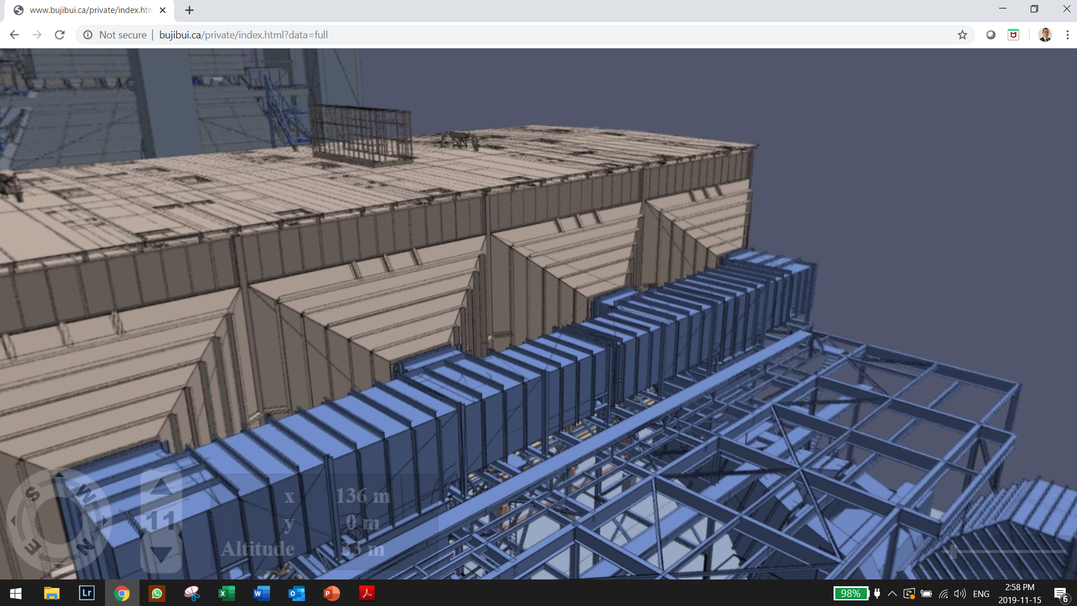Screen dimensions: 1077x606
Task: Open the Snipping tool taskbar icon
Action: coord(192,593)
